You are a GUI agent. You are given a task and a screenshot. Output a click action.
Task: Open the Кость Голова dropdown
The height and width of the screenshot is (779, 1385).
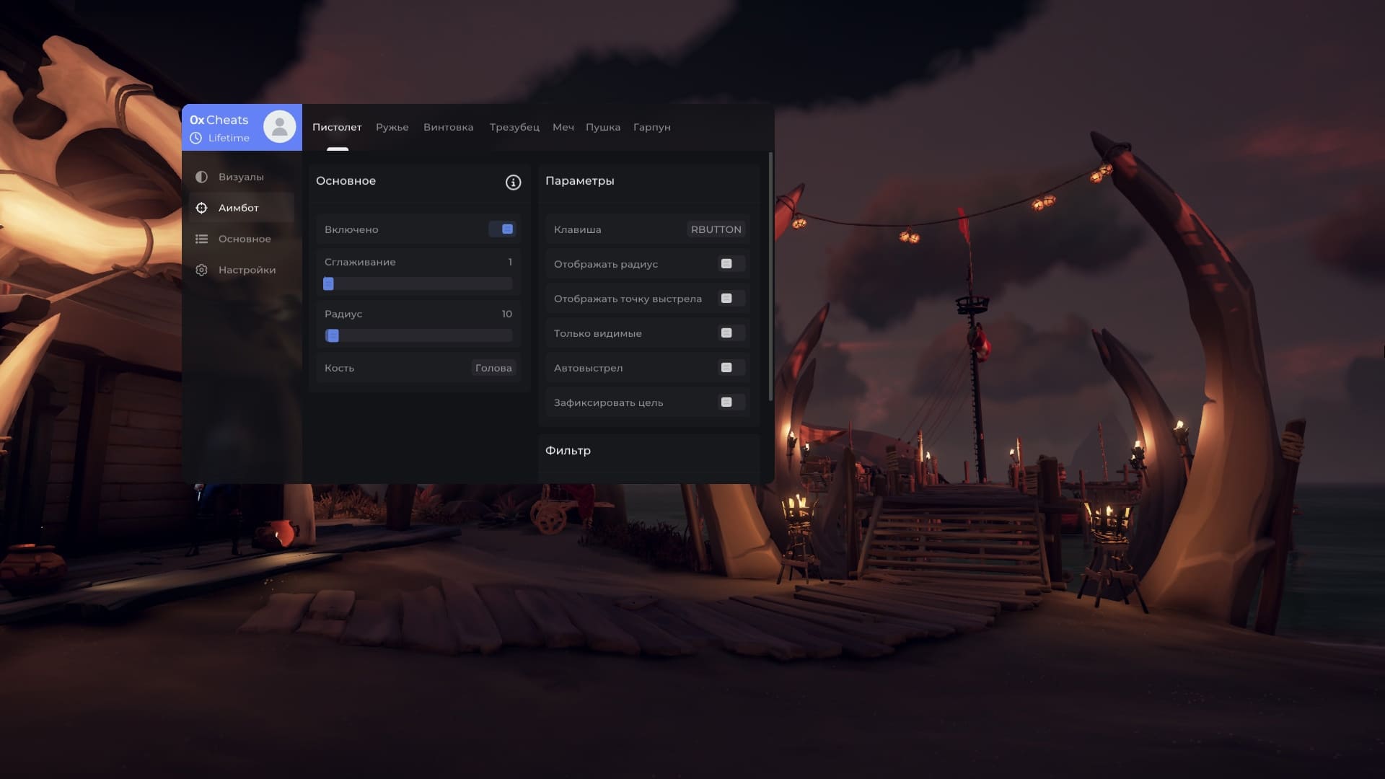tap(493, 368)
